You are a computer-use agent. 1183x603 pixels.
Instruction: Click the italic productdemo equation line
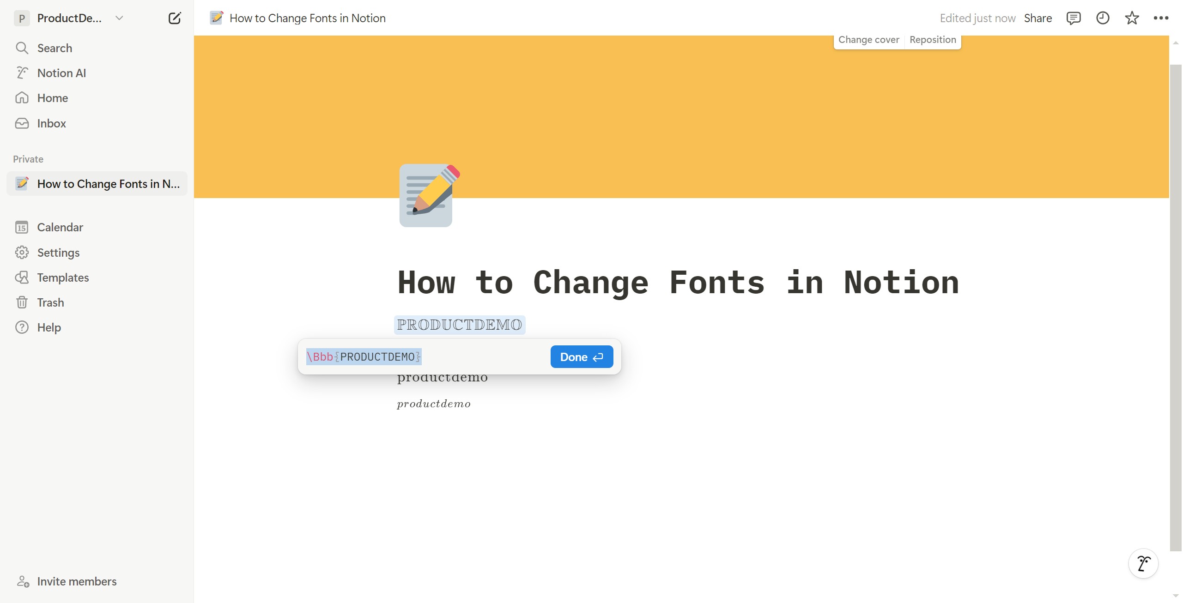434,404
